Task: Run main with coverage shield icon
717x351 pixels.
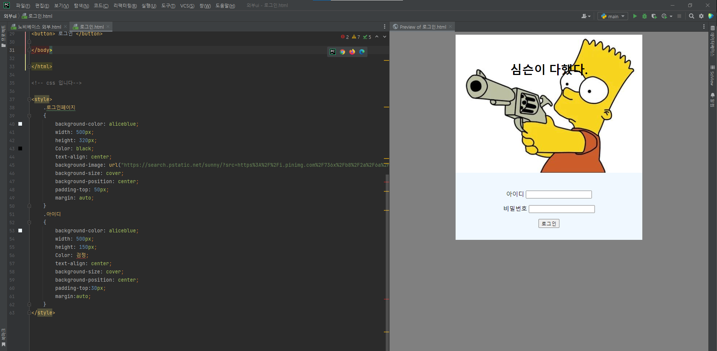Action: (x=654, y=16)
